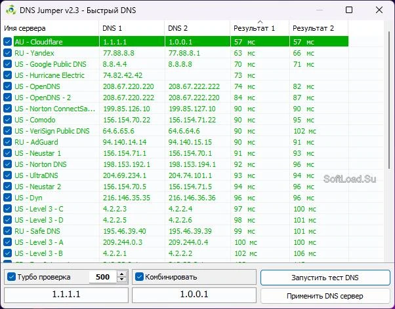
Task: Toggle the US - Comodo checkbox
Action: point(8,120)
